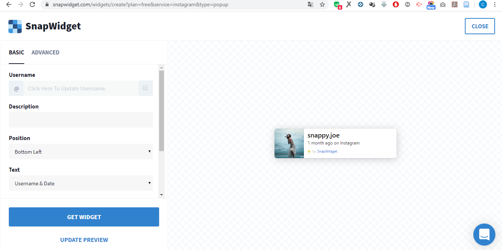This screenshot has width=502, height=250.
Task: Click the red-orange arrow extension icon
Action: point(419,5)
